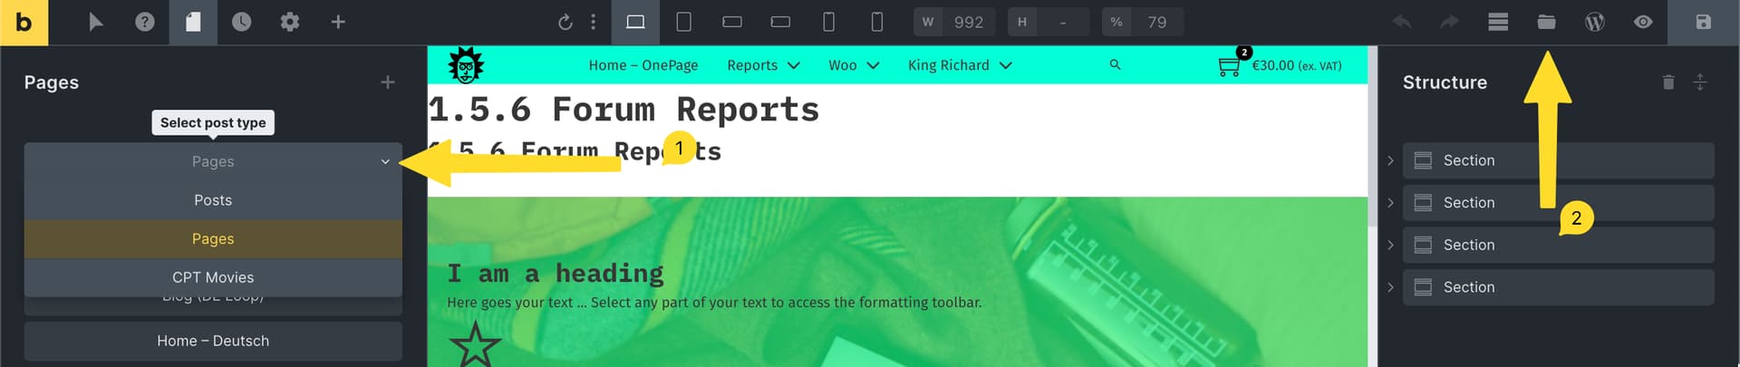Select the 'I am a heading' text

[x=556, y=273]
